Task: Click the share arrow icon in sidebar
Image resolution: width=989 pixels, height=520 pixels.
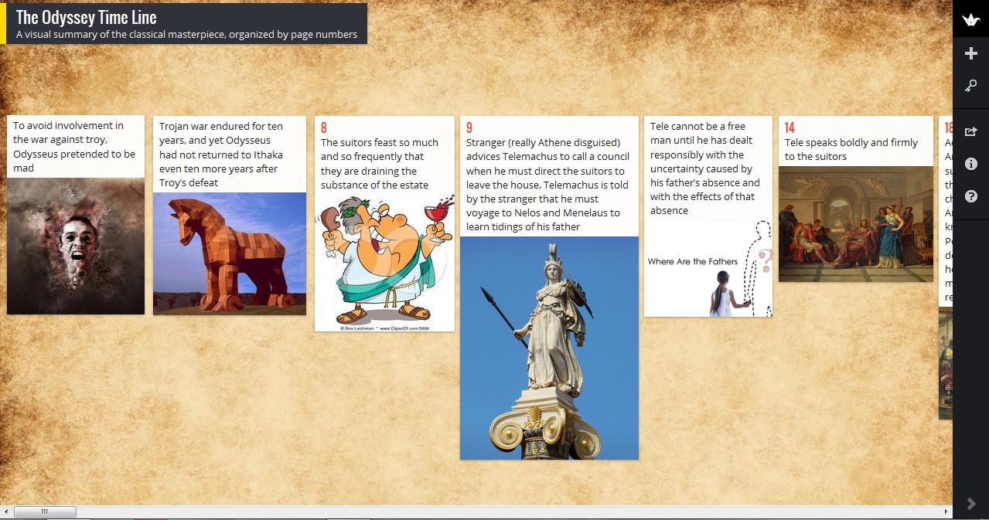Action: coord(971,131)
